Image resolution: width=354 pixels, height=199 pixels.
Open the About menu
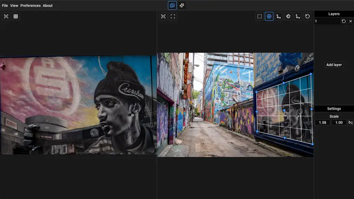48,6
